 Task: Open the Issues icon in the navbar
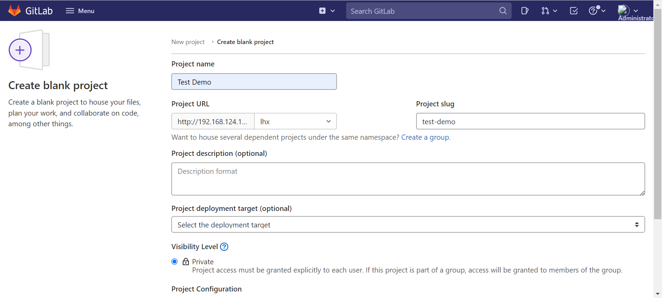pyautogui.click(x=525, y=11)
